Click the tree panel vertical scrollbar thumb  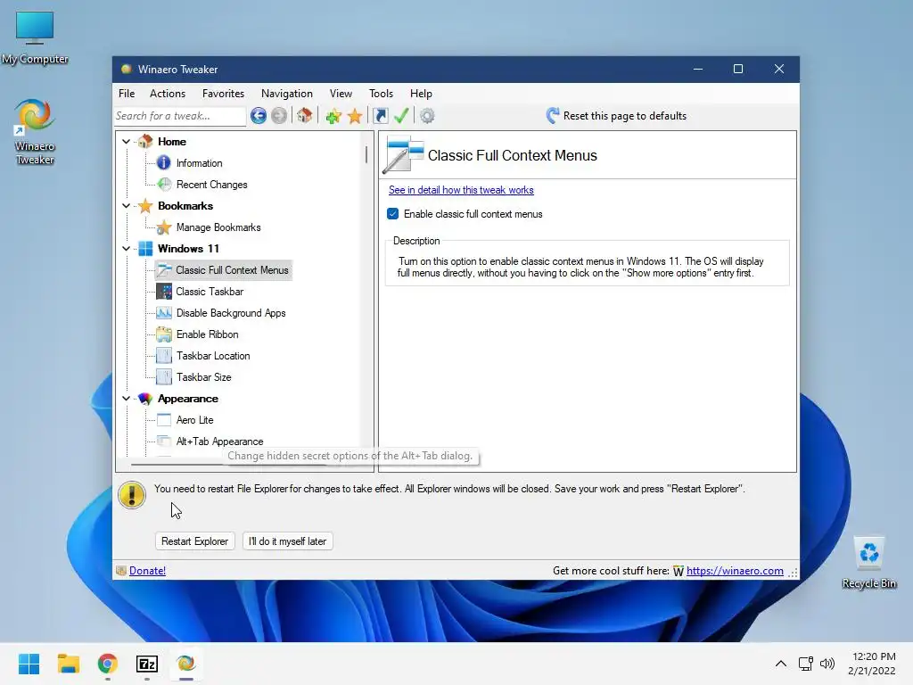[x=366, y=154]
